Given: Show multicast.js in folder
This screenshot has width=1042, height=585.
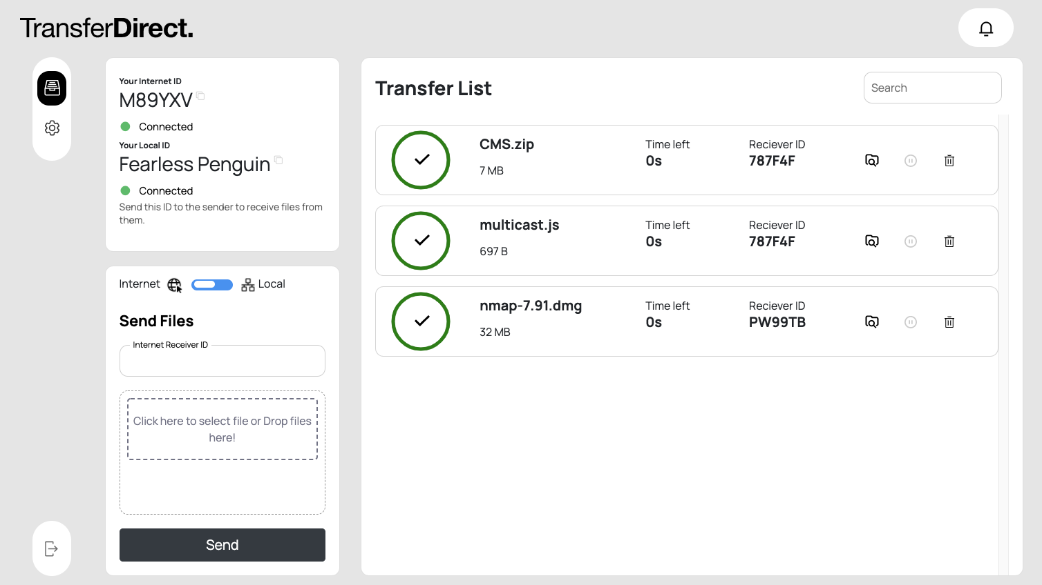Looking at the screenshot, I should 872,241.
